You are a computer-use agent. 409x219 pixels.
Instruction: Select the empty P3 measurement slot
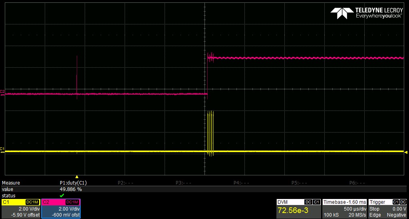pos(183,183)
